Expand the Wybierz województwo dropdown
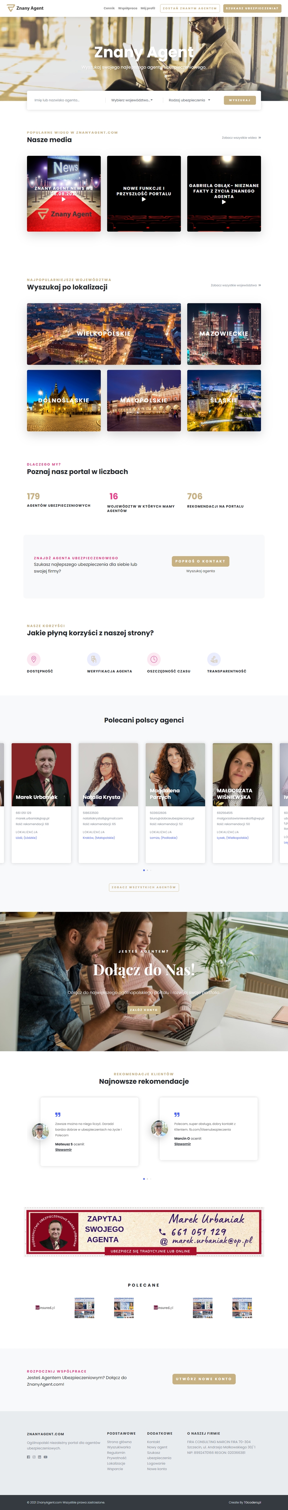The image size is (288, 1510). tap(132, 100)
